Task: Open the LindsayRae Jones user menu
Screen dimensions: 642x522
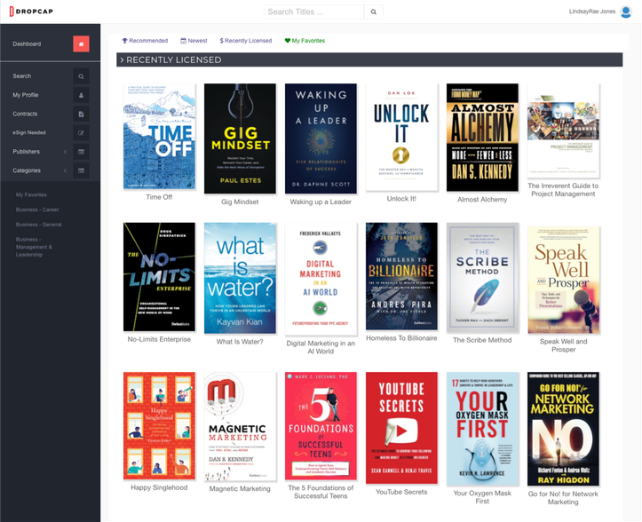Action: click(x=591, y=12)
